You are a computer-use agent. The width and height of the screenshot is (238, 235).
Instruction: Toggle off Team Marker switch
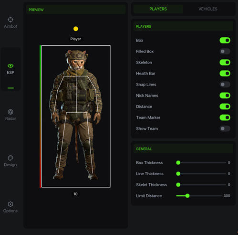[x=225, y=117]
